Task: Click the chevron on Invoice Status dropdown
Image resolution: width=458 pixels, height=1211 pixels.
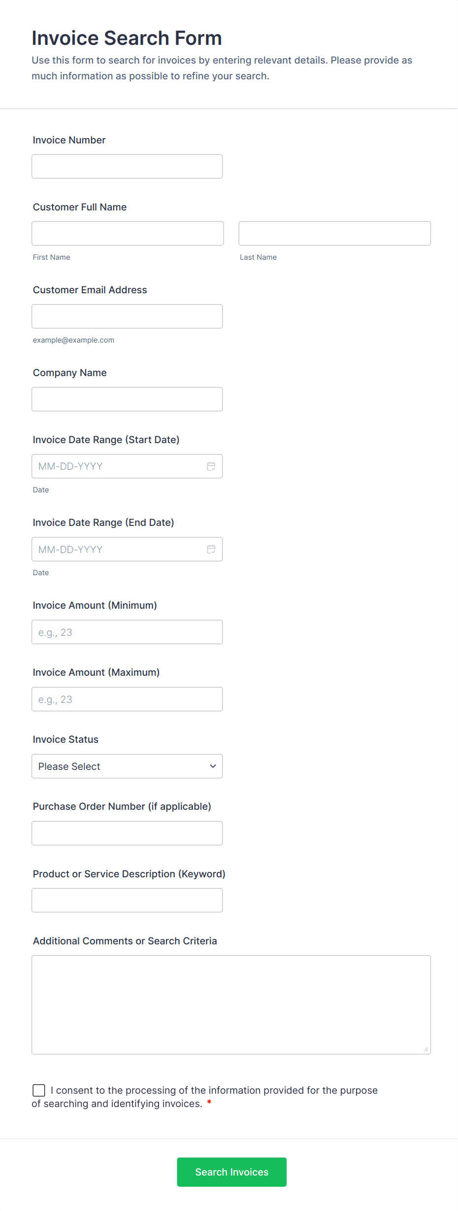Action: [x=212, y=766]
